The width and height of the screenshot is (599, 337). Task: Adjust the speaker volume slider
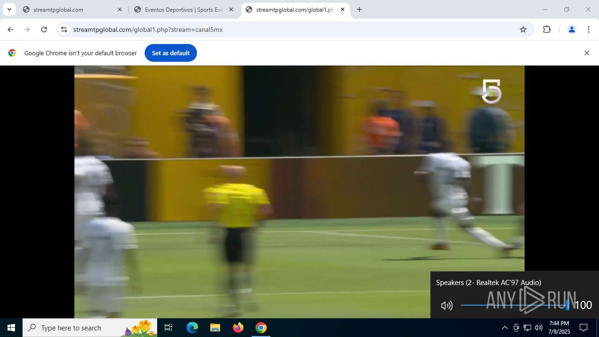coord(515,305)
